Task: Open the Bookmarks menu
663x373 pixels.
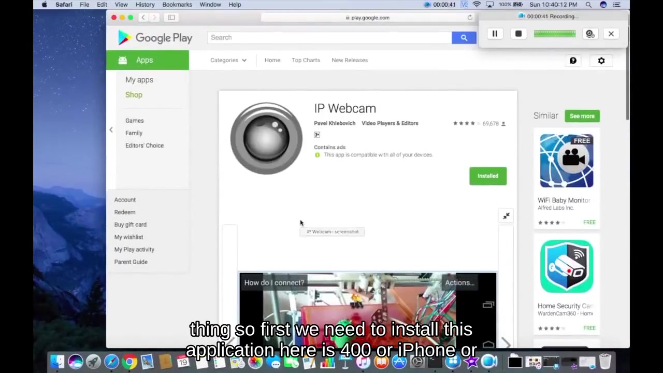Action: [177, 5]
